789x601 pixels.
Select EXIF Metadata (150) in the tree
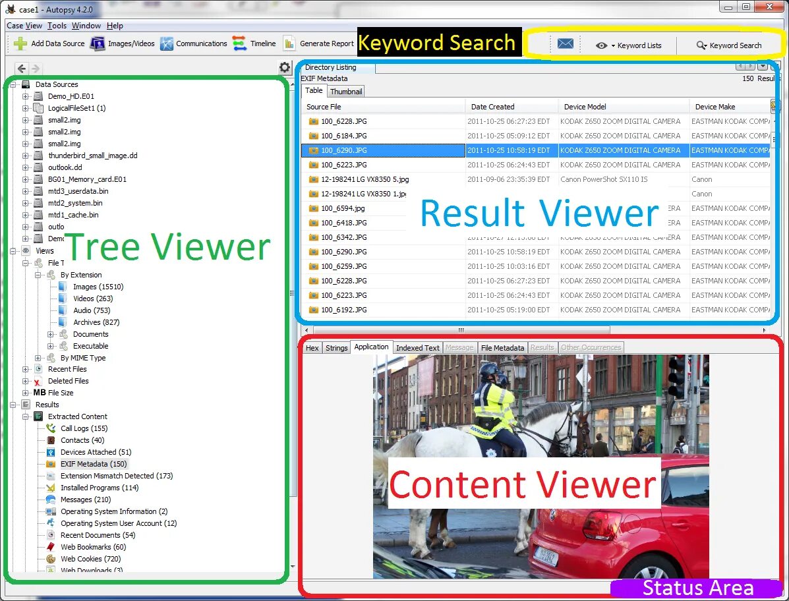coord(94,464)
